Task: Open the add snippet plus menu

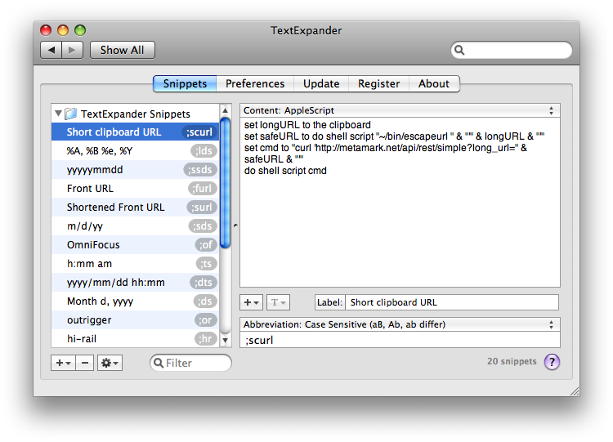Action: [63, 363]
